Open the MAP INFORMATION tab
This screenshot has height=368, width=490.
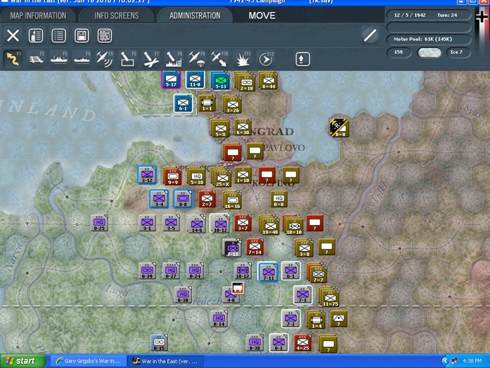click(x=38, y=16)
